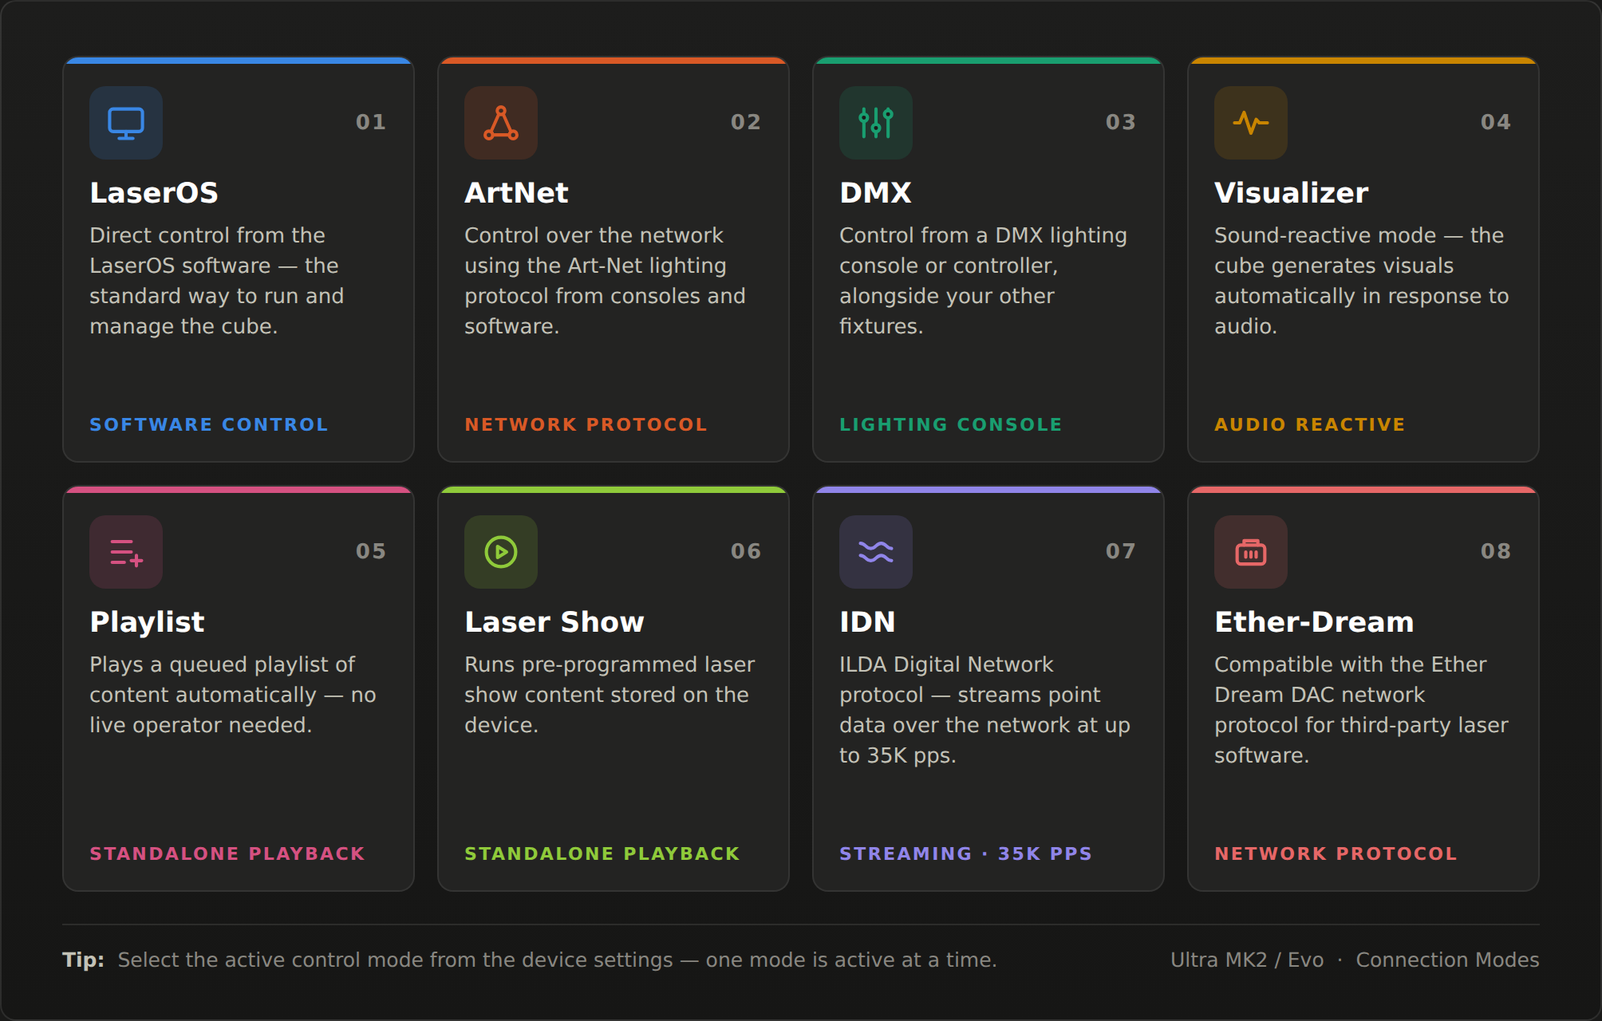Click NETWORK PROTOCOL tag on Ether-Dream card

coord(1336,853)
